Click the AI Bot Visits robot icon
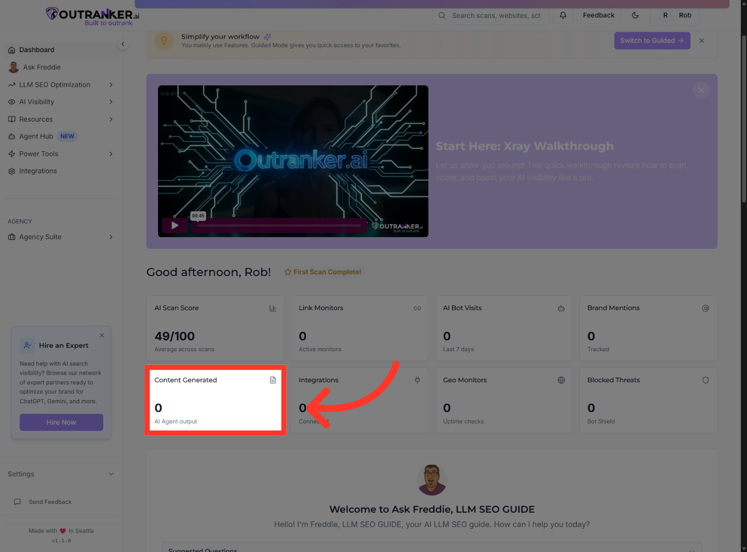This screenshot has height=552, width=747. (561, 308)
